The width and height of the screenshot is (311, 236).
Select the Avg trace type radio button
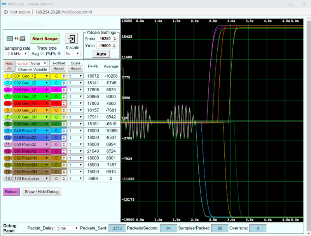[42, 54]
